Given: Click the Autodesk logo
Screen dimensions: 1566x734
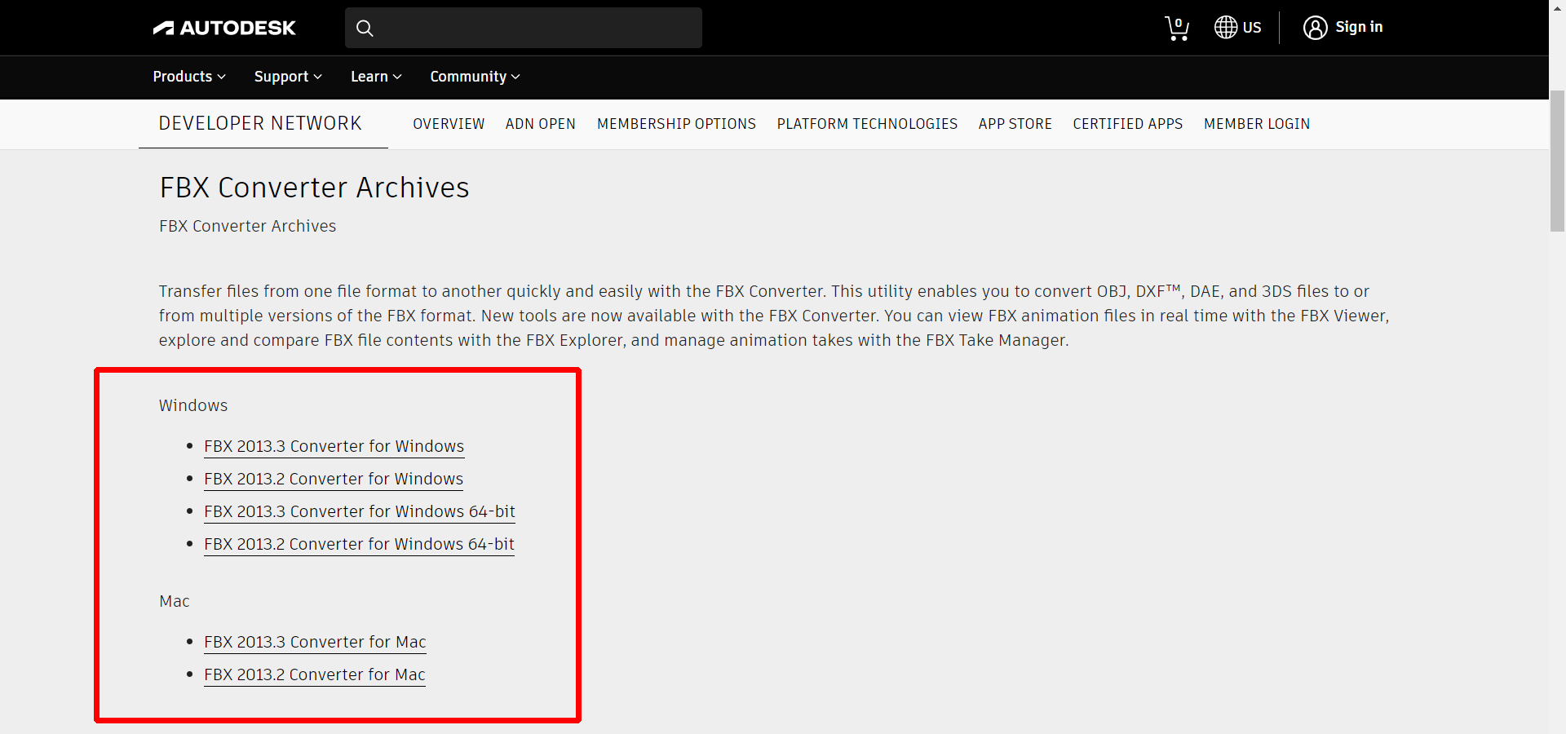Looking at the screenshot, I should coord(224,28).
